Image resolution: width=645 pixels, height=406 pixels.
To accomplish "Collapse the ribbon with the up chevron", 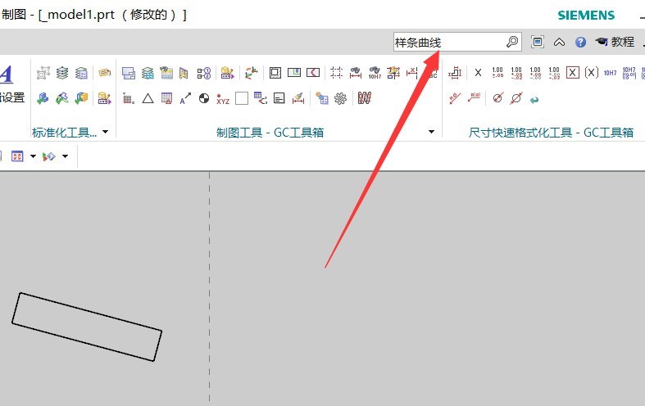I will pyautogui.click(x=559, y=43).
